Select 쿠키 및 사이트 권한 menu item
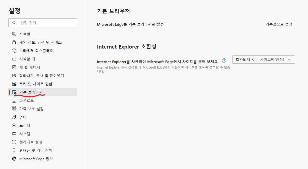This screenshot has height=169, width=308. point(43,84)
